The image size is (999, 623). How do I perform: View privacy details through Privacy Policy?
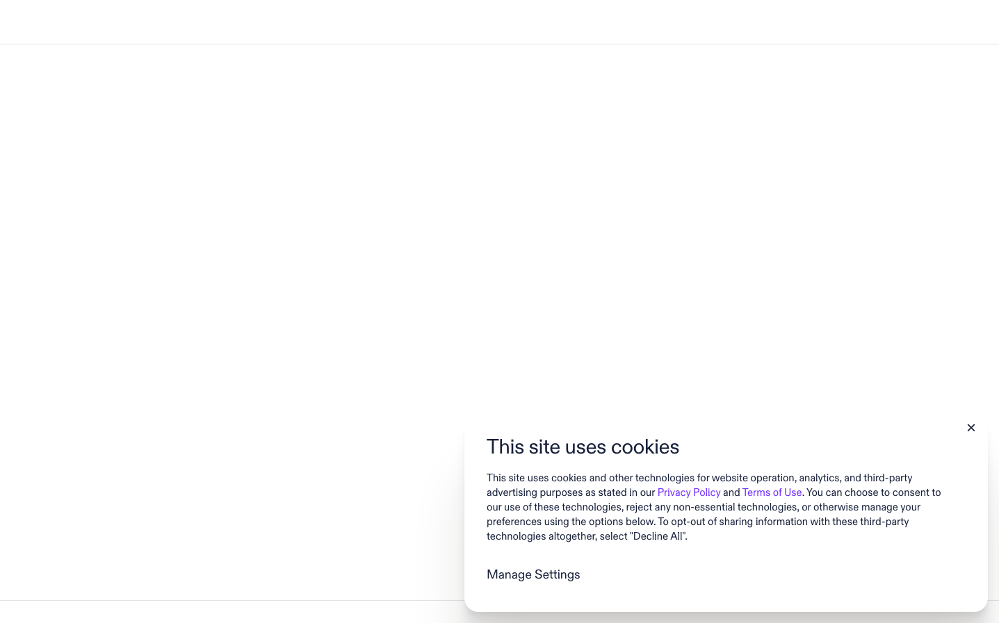pos(688,492)
